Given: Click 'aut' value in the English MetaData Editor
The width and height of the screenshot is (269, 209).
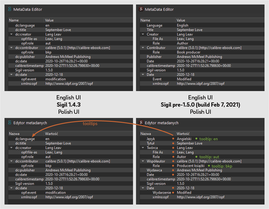Looking at the screenshot, I should pos(48,43).
